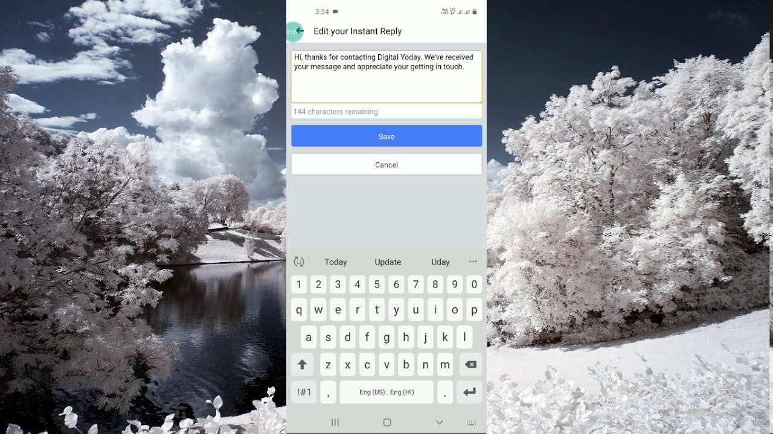Open keyboard switcher icon in nav bar

pos(472,423)
